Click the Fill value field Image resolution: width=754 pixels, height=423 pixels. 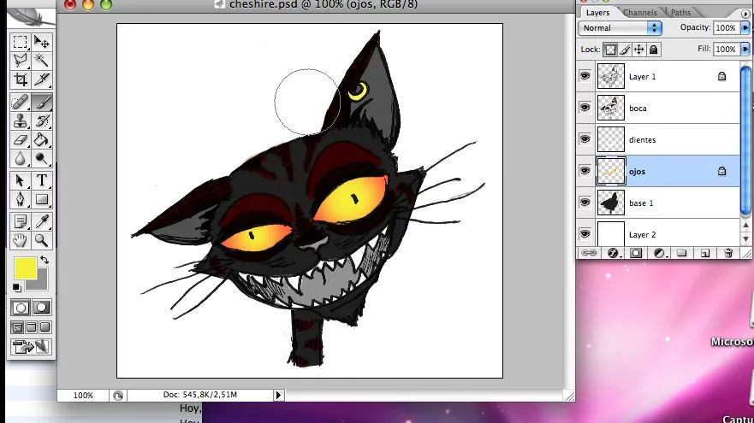coord(727,49)
